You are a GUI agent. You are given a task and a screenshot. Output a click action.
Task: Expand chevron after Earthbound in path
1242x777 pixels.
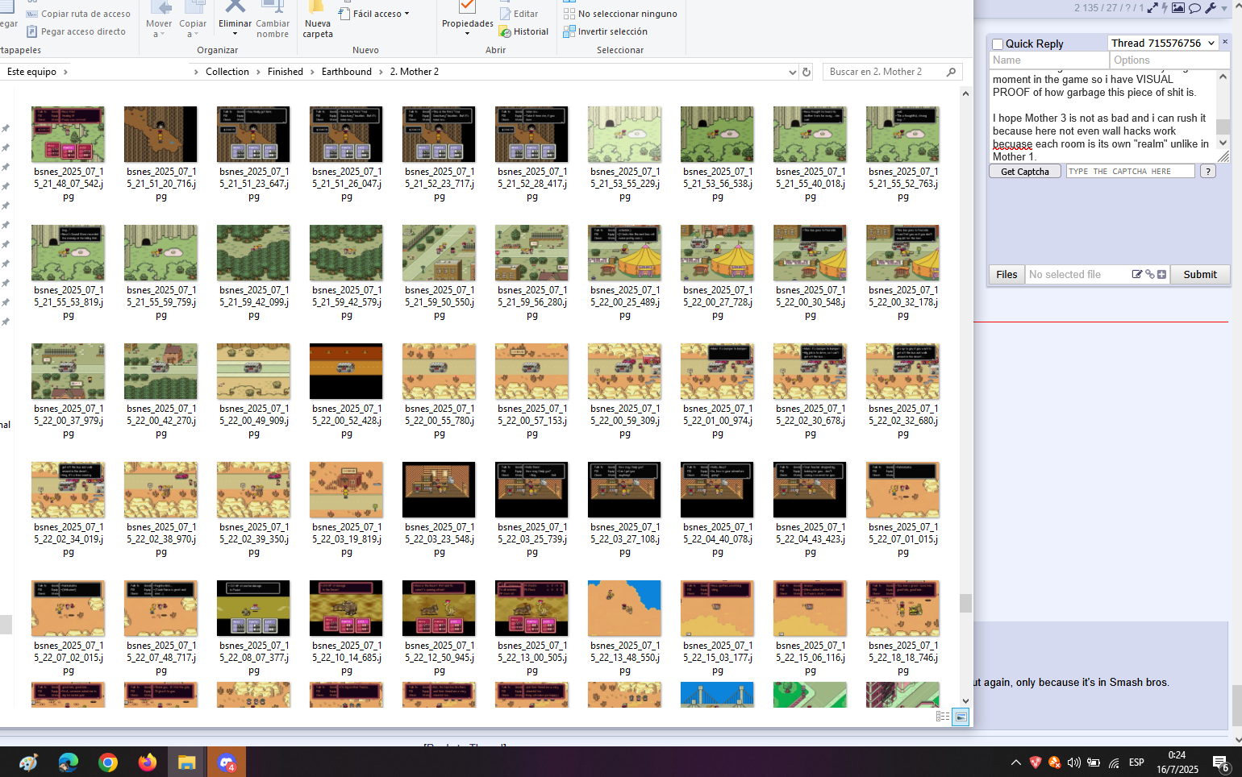click(x=381, y=72)
